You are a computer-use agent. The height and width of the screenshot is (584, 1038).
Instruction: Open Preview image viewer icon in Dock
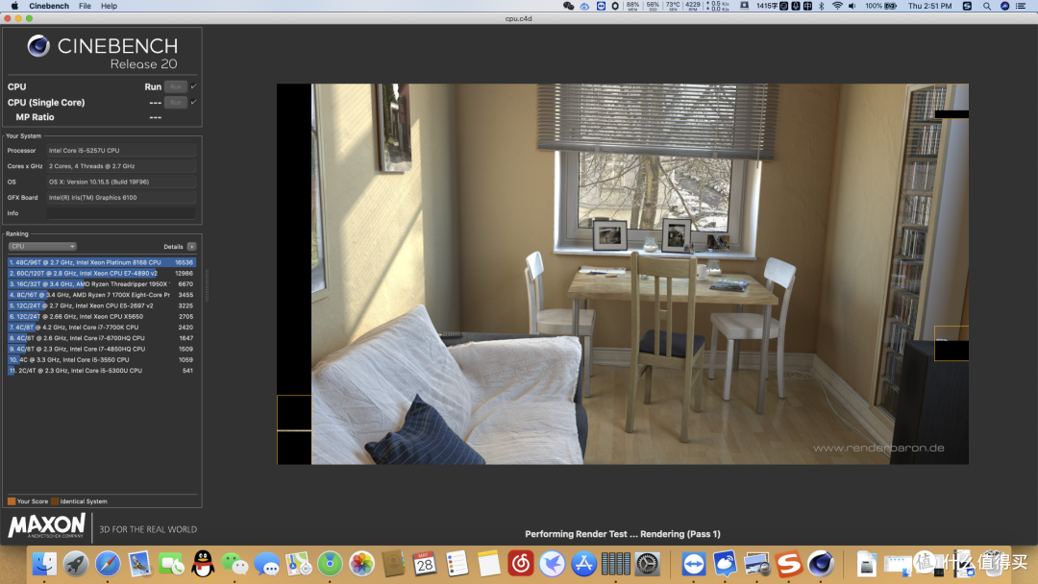[757, 564]
